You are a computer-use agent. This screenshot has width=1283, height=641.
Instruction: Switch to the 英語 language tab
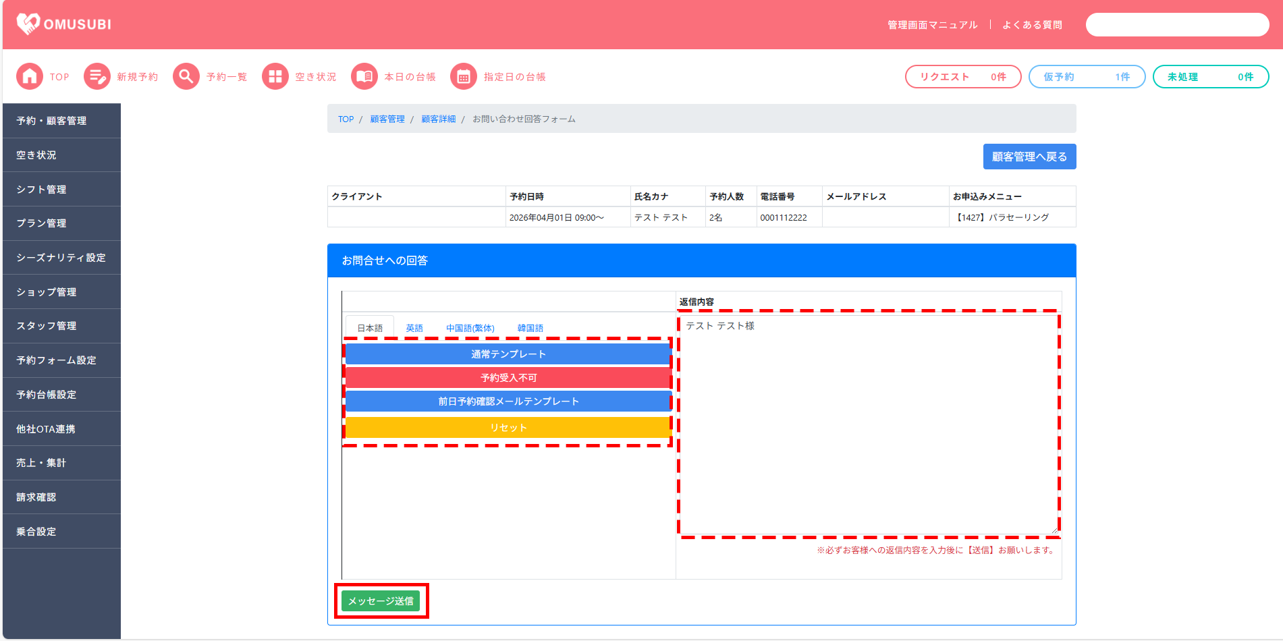(x=414, y=328)
